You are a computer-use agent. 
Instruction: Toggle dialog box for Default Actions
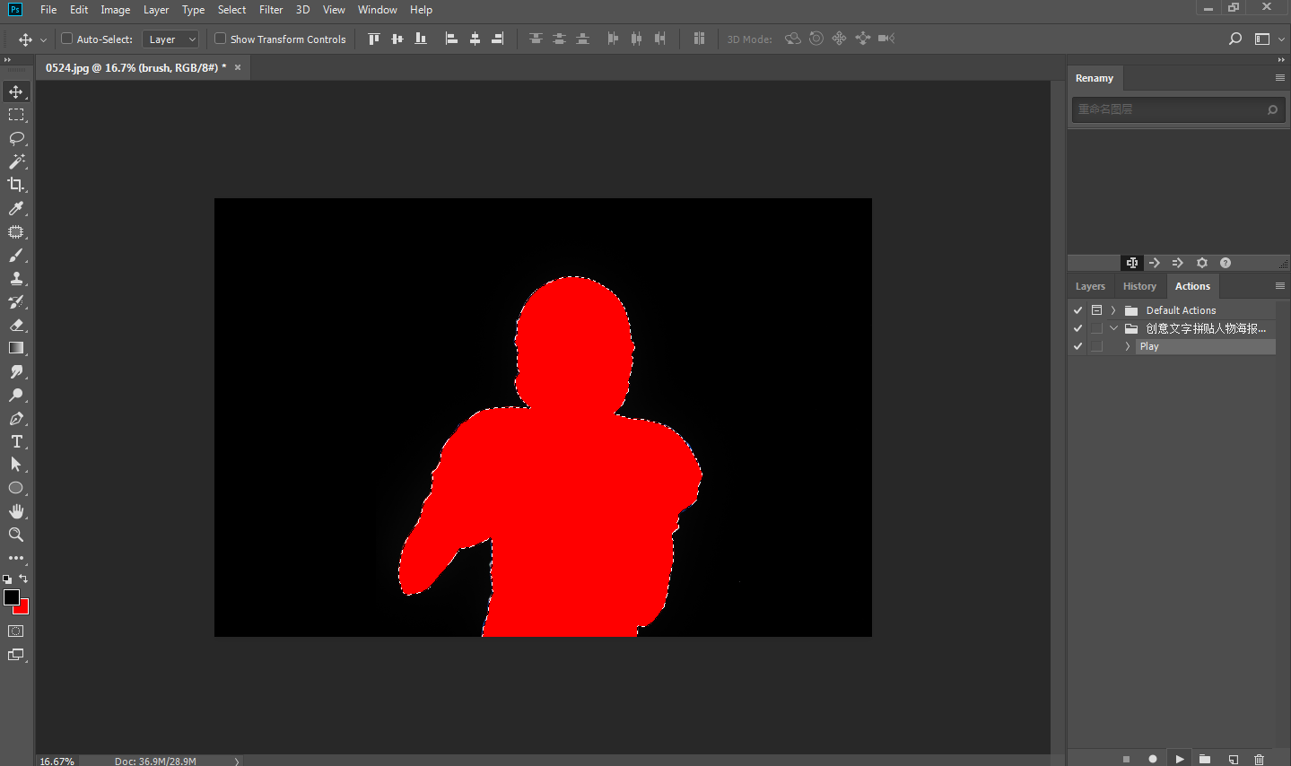[1096, 310]
